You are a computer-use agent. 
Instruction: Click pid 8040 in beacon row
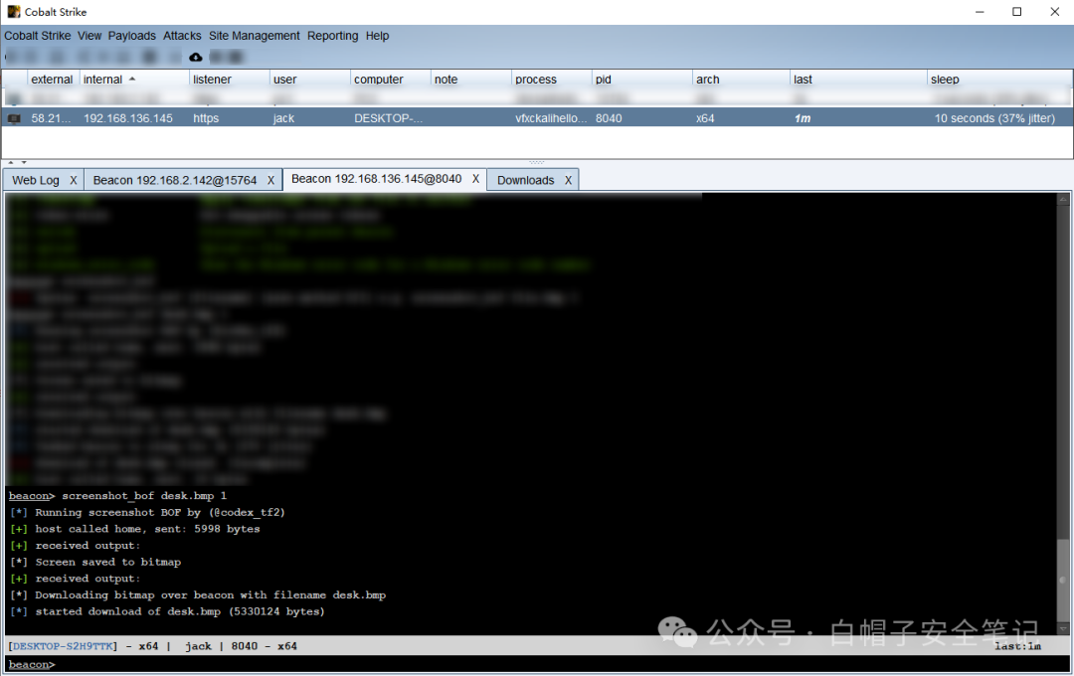pos(609,118)
